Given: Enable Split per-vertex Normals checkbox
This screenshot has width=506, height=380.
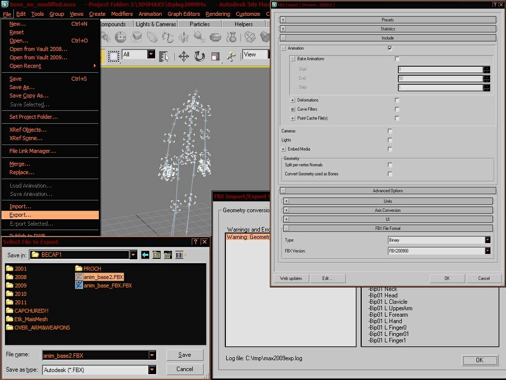Looking at the screenshot, I should (x=390, y=165).
